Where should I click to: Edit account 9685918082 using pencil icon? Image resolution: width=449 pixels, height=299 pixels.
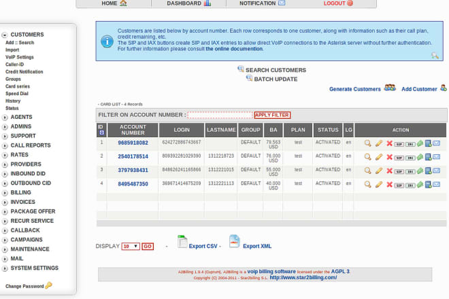379,143
